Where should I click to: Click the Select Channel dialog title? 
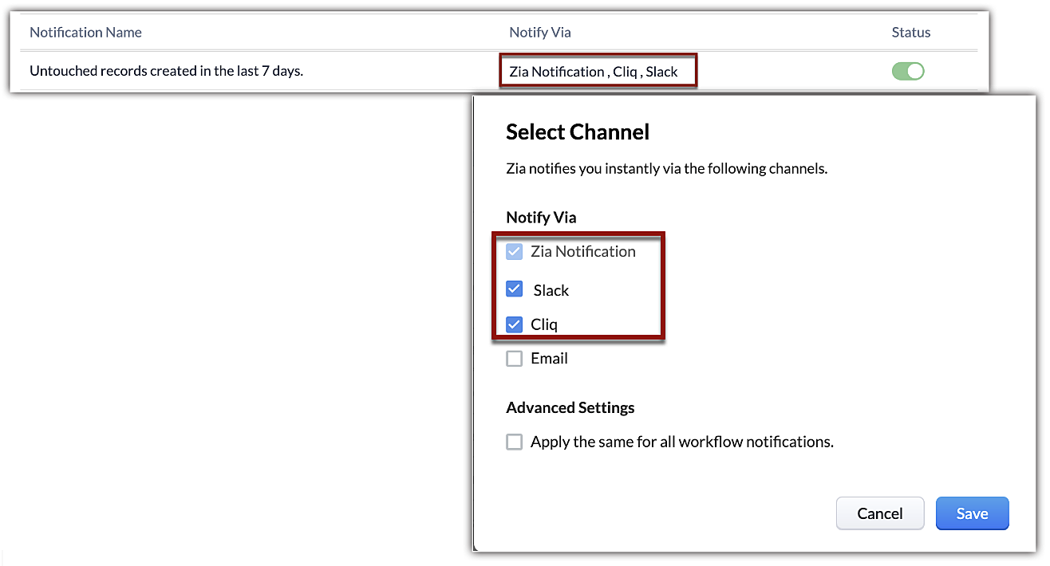(578, 132)
